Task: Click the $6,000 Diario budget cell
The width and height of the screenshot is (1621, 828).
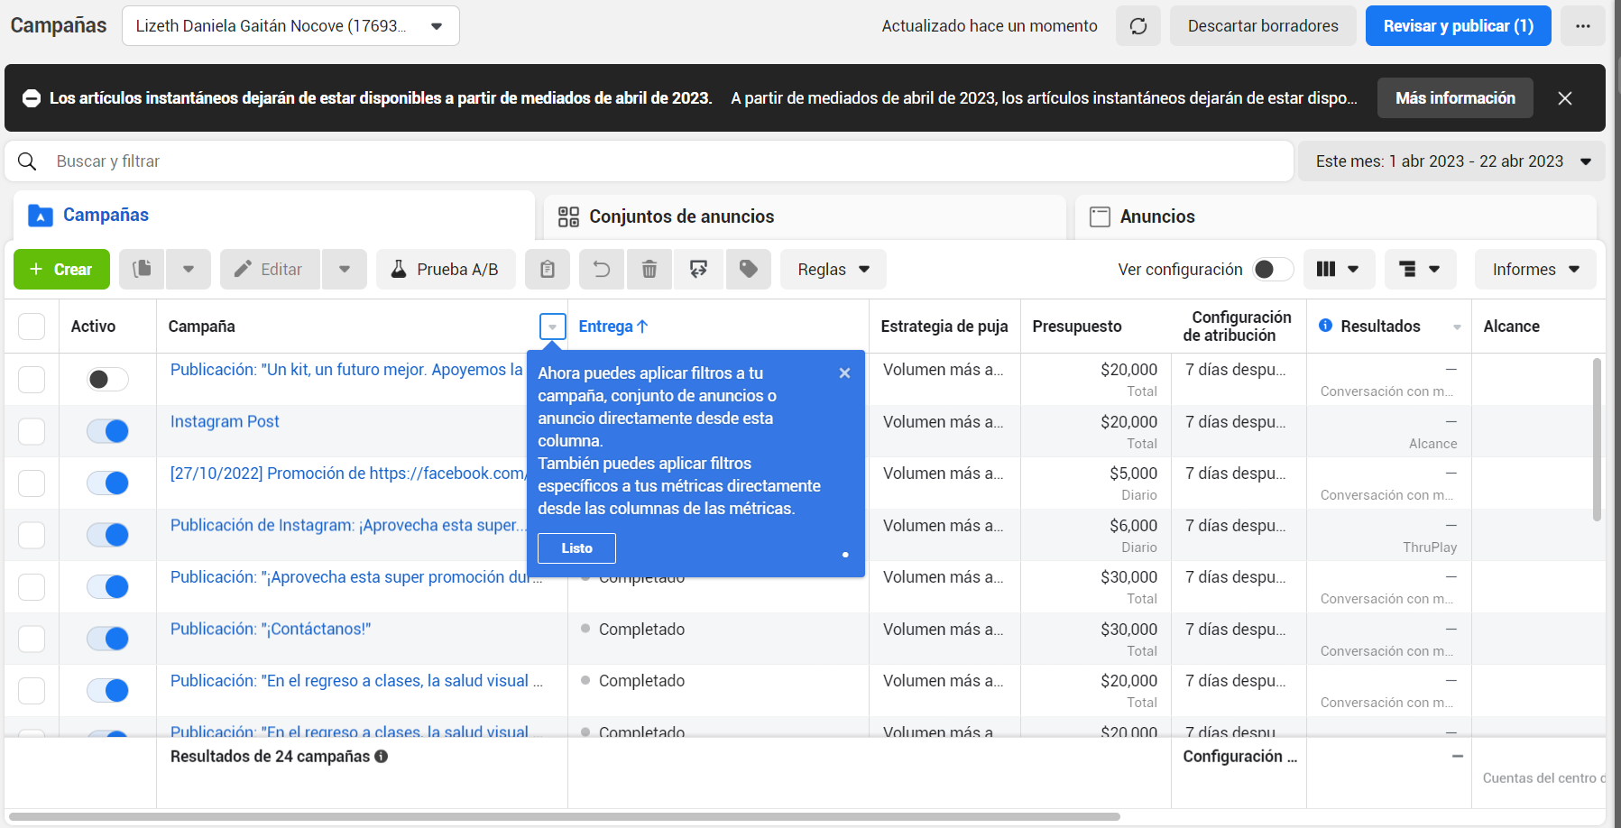Action: pos(1096,536)
